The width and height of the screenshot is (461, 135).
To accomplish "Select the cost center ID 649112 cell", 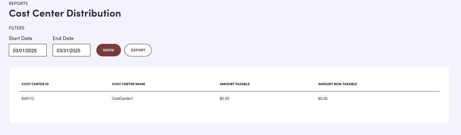I will [x=28, y=99].
